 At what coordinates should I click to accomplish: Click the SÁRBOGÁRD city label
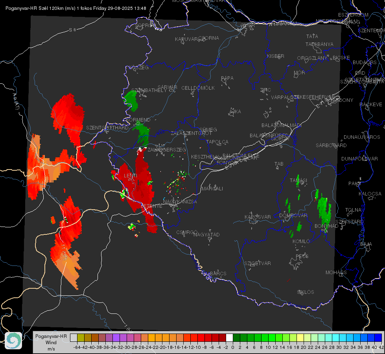331,146
